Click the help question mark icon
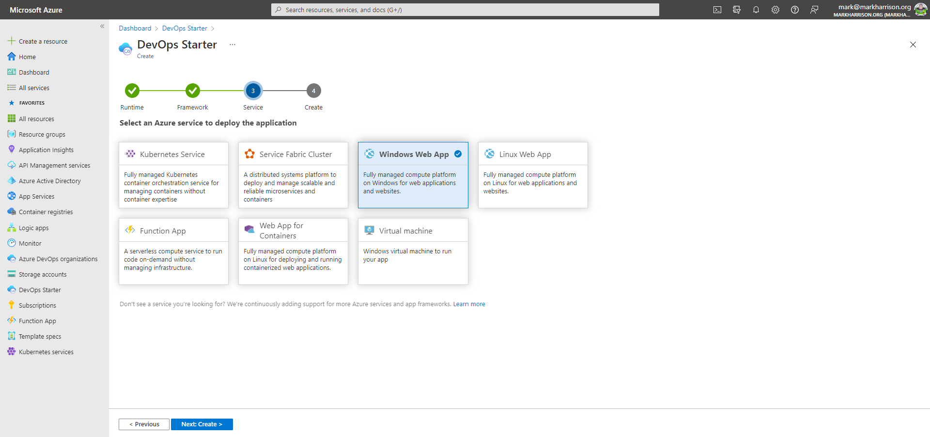Screen dimensions: 930x437 [x=795, y=10]
